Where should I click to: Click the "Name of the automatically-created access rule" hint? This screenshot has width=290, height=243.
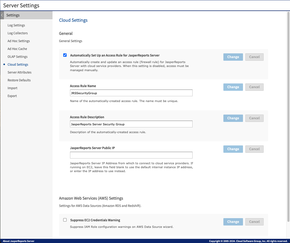124,101
